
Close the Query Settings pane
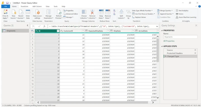(196, 25)
